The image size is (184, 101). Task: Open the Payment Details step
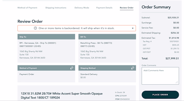point(104,8)
